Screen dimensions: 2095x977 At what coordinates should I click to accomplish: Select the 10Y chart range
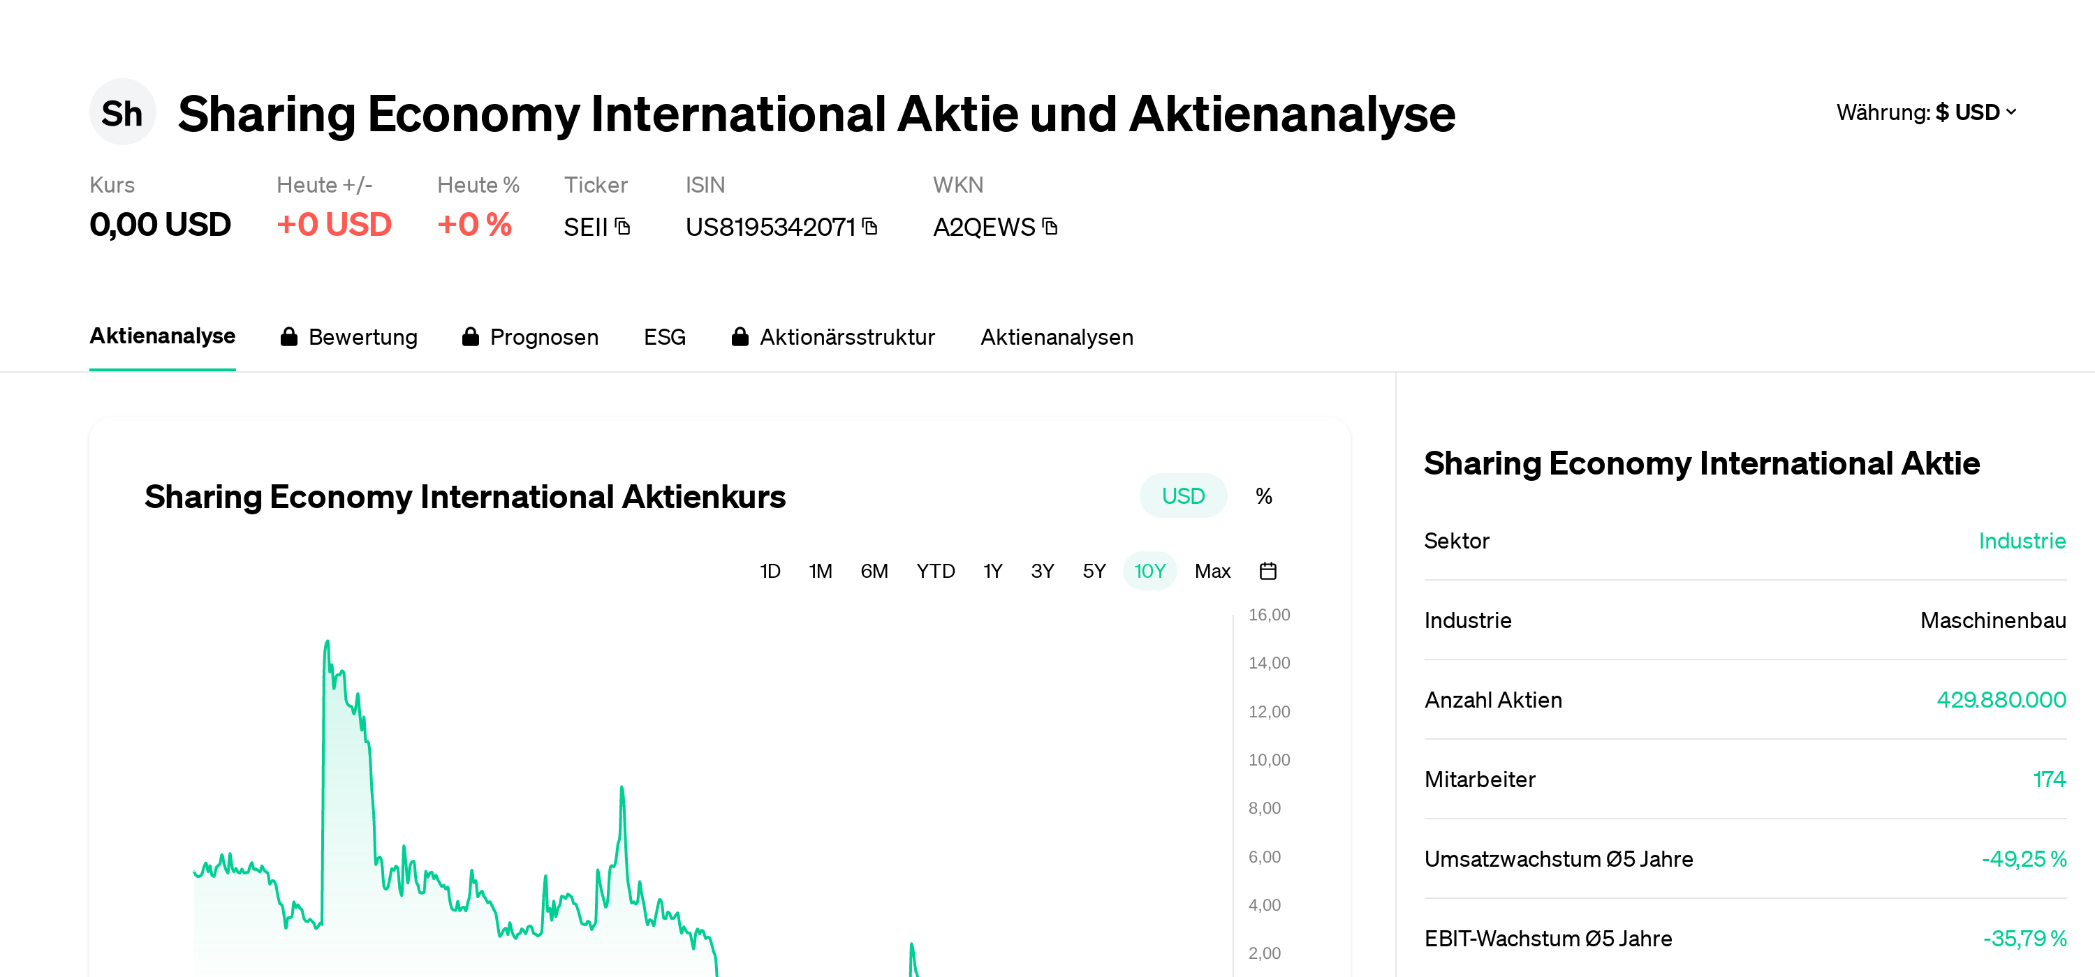(1149, 571)
